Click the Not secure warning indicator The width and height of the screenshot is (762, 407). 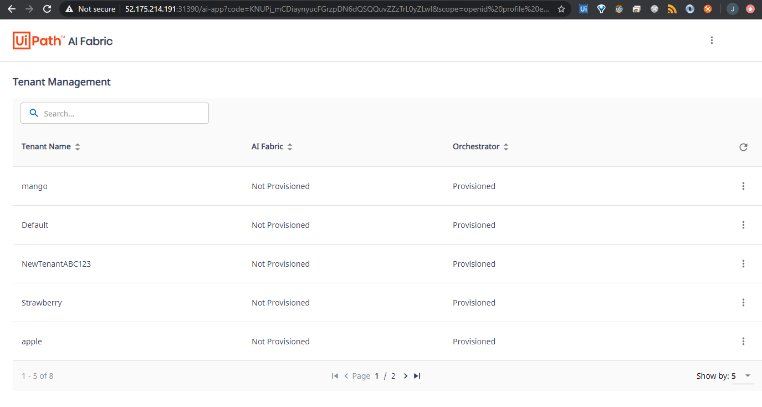[90, 9]
